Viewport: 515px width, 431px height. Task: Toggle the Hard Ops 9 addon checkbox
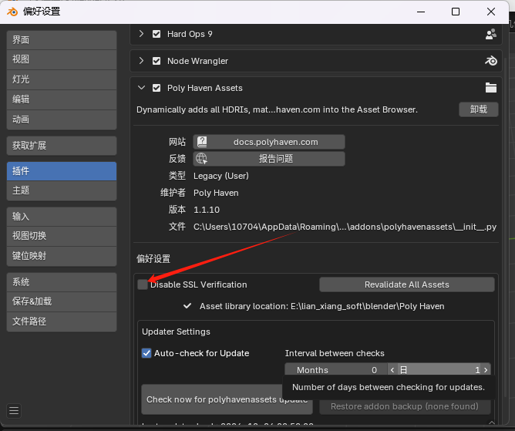(x=157, y=34)
